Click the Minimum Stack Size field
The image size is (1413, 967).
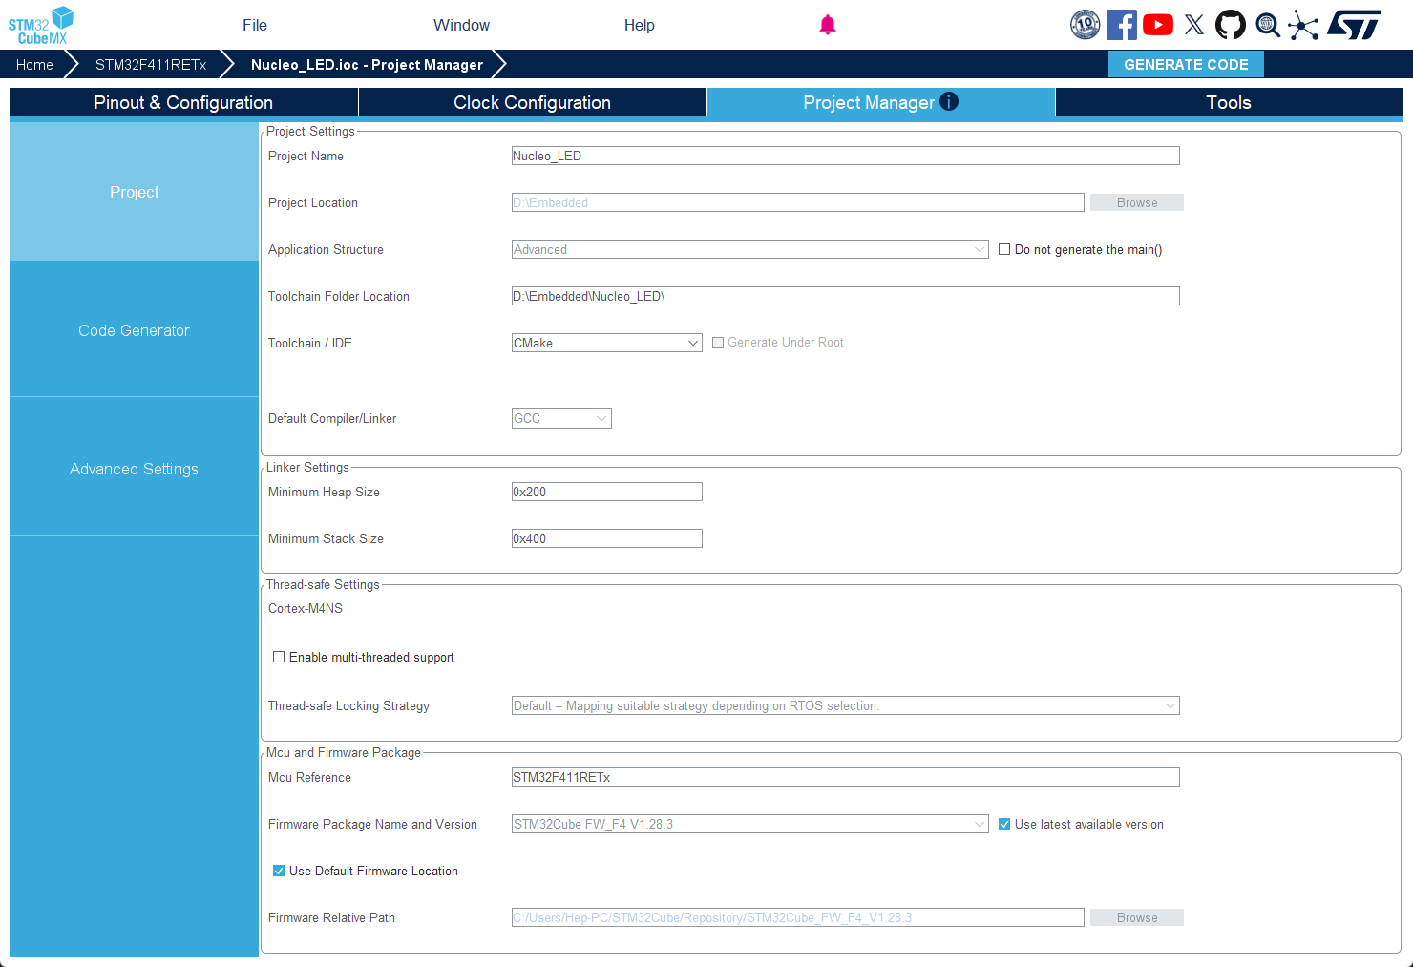[x=606, y=538]
